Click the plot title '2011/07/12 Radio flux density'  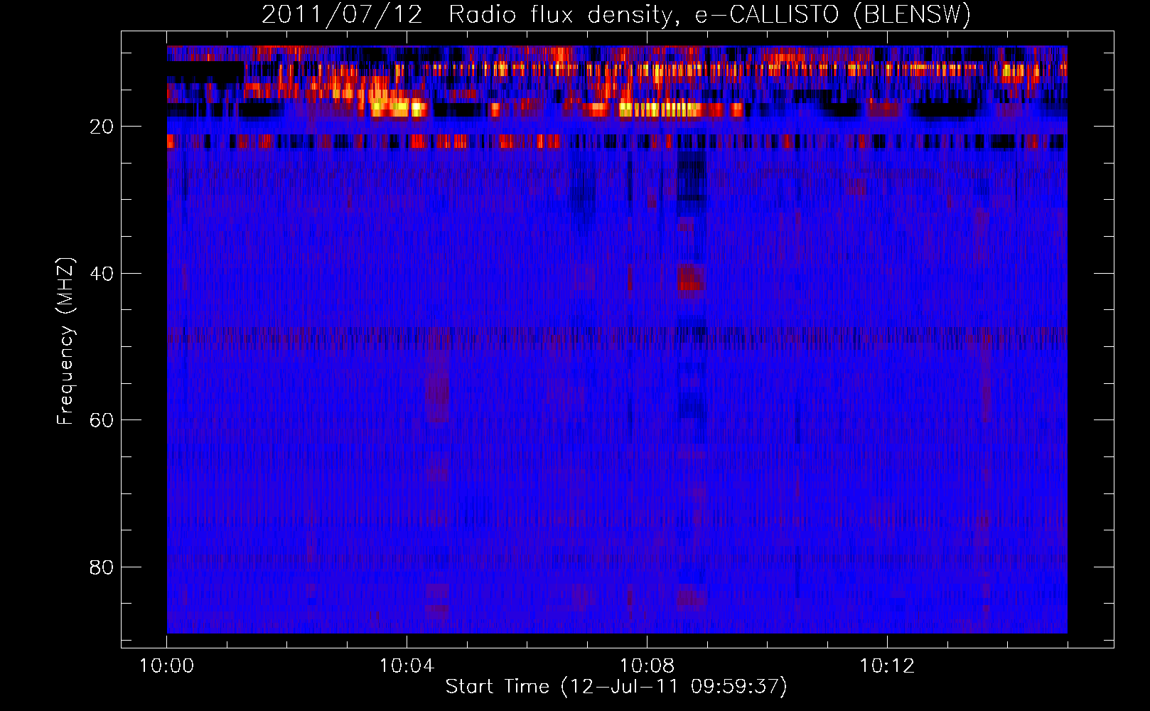[x=616, y=15]
